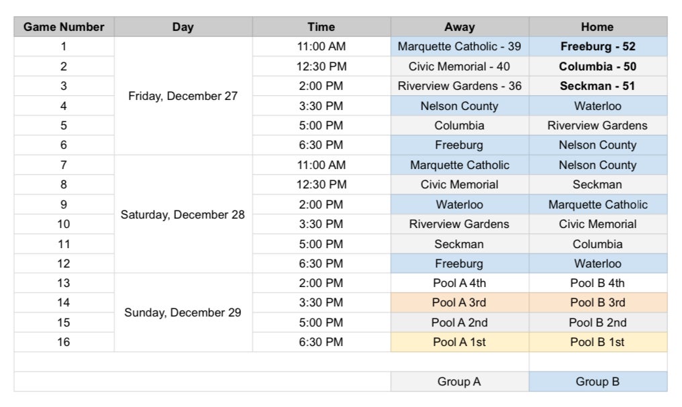Select the Group B legend cell
This screenshot has height=407, width=682.
coord(597,382)
